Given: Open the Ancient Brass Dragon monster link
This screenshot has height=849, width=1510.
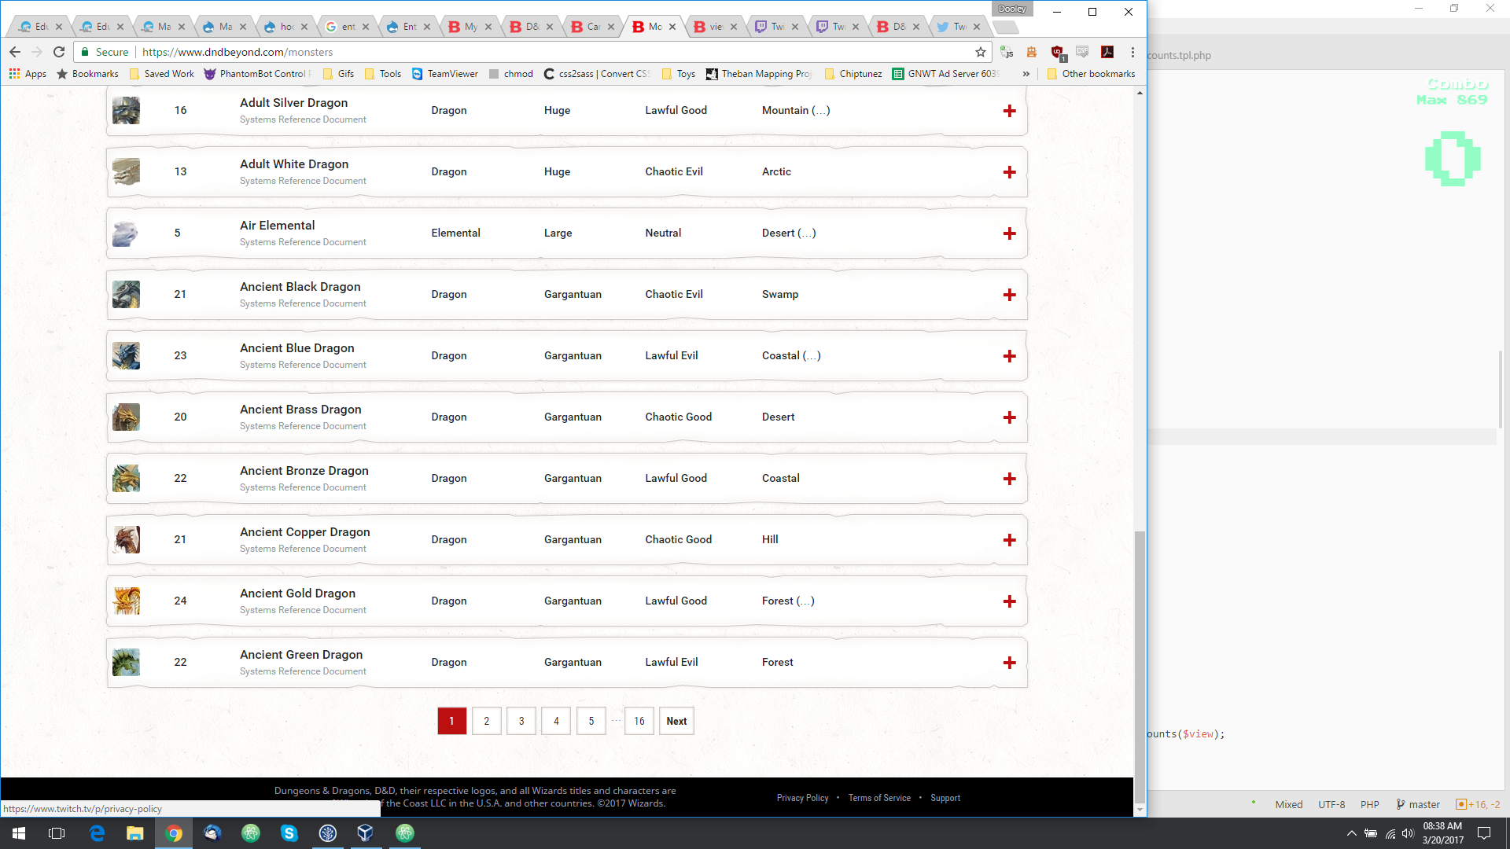Looking at the screenshot, I should coord(300,410).
